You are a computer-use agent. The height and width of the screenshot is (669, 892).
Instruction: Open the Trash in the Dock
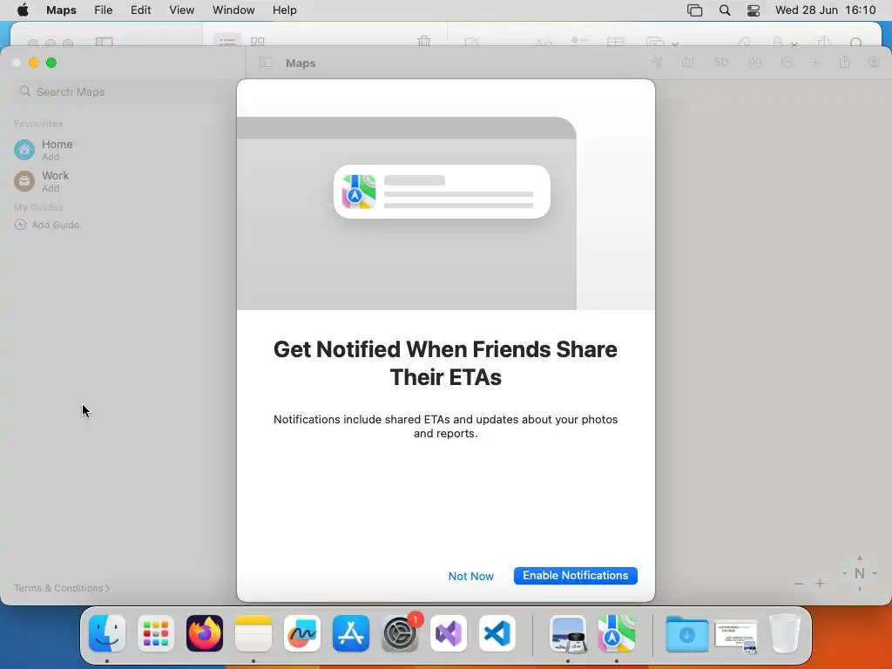pyautogui.click(x=785, y=633)
